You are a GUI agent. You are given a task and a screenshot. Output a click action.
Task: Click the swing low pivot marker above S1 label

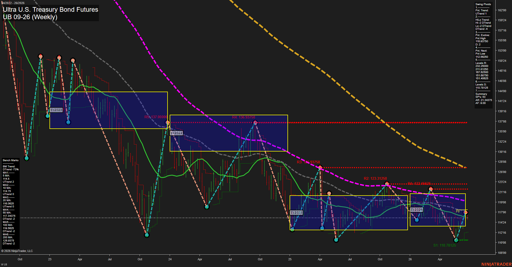click(456, 240)
